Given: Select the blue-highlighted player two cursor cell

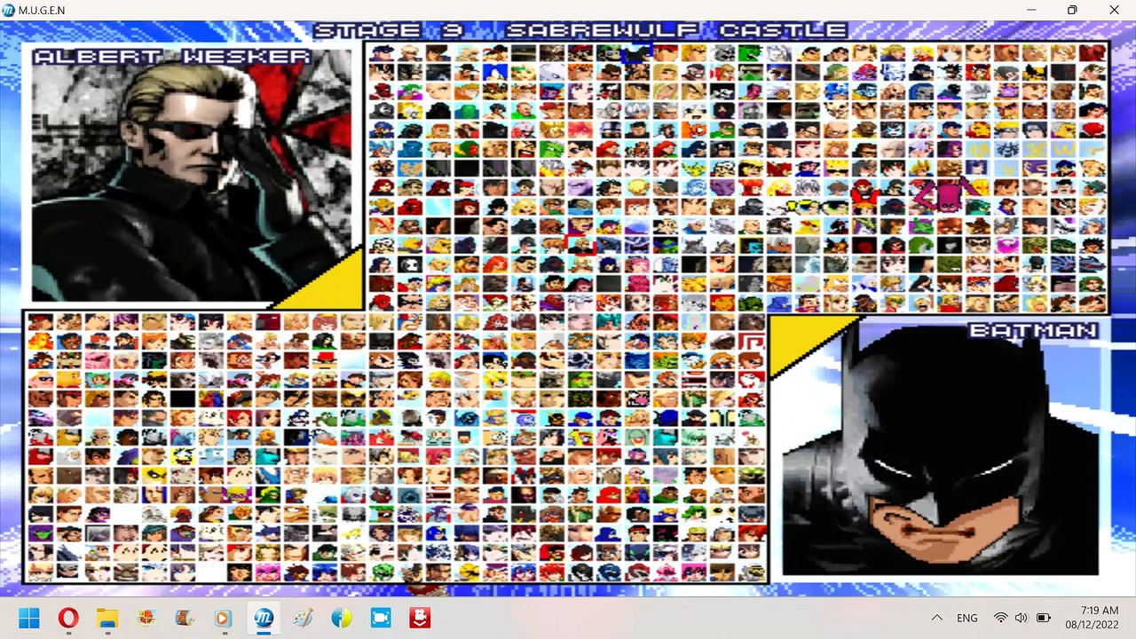Looking at the screenshot, I should coord(637,52).
